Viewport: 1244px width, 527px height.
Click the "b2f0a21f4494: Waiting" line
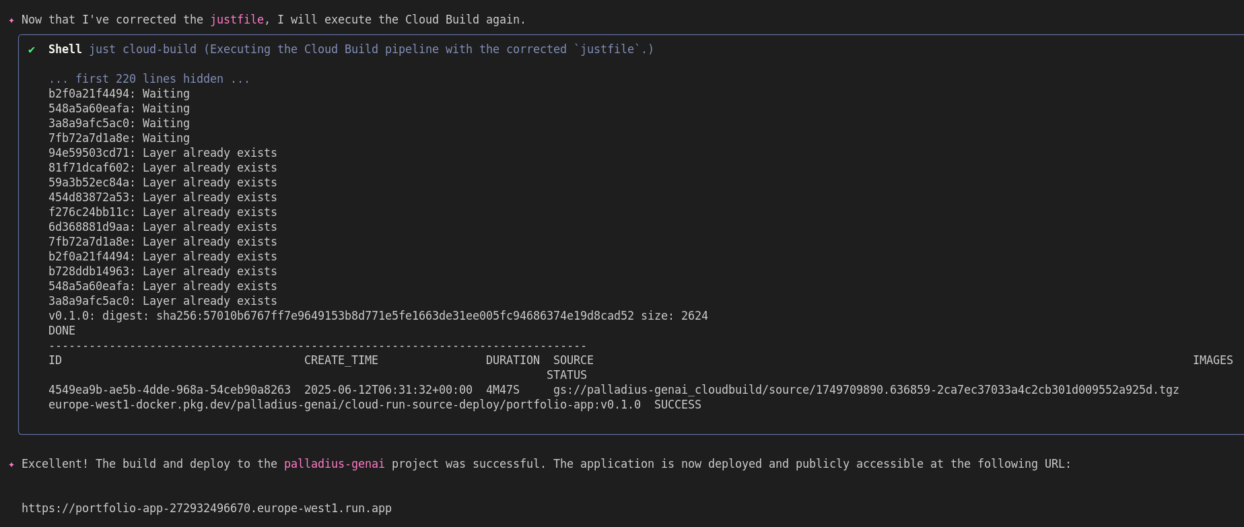(x=118, y=94)
